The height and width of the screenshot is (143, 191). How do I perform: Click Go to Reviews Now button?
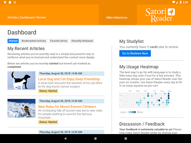coord(135,53)
